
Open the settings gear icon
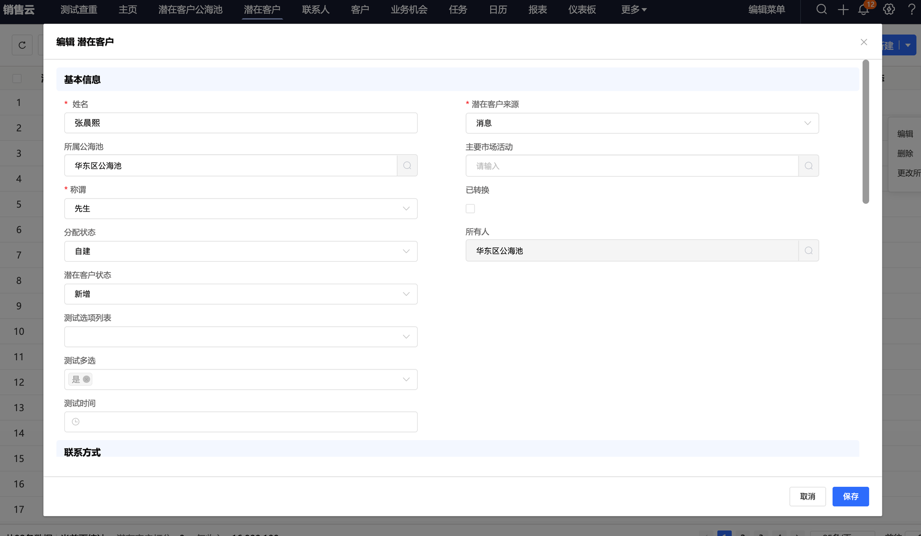click(889, 9)
